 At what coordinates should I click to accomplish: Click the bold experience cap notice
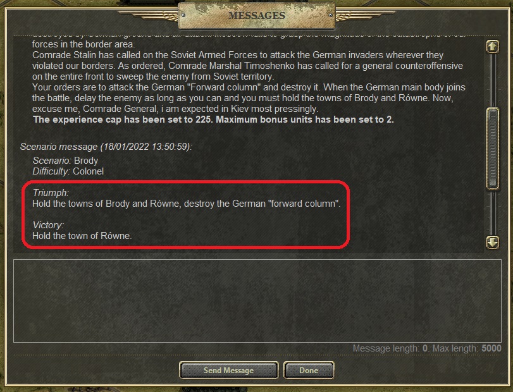[x=213, y=119]
